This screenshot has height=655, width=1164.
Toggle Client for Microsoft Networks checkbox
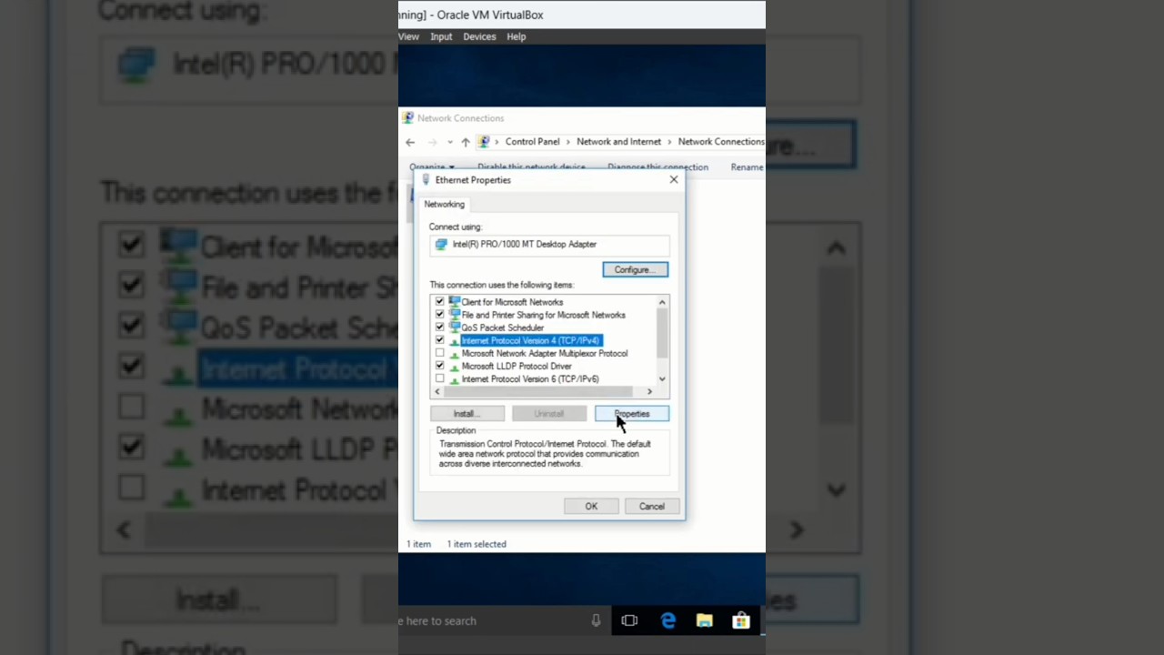pyautogui.click(x=440, y=302)
